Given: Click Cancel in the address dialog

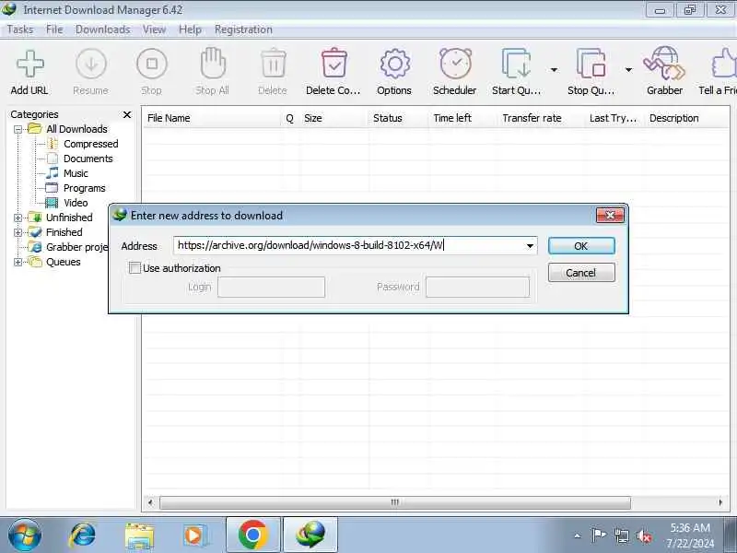Looking at the screenshot, I should [x=581, y=273].
